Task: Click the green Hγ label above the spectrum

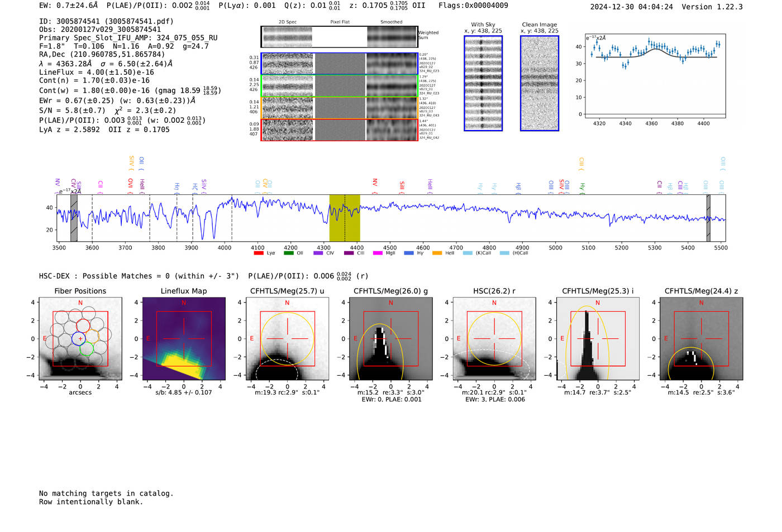Action: [582, 188]
